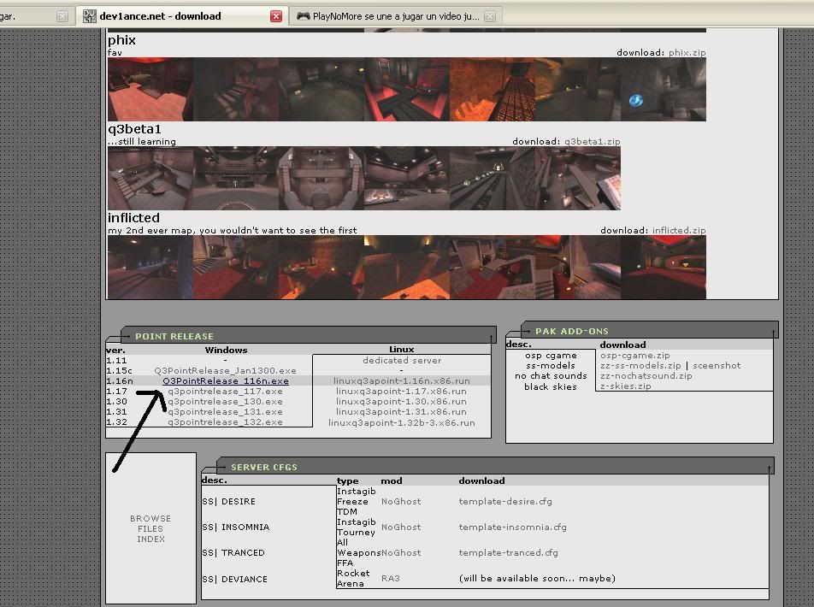
Task: Download z-skies.zip black skies add-on
Action: click(x=626, y=386)
